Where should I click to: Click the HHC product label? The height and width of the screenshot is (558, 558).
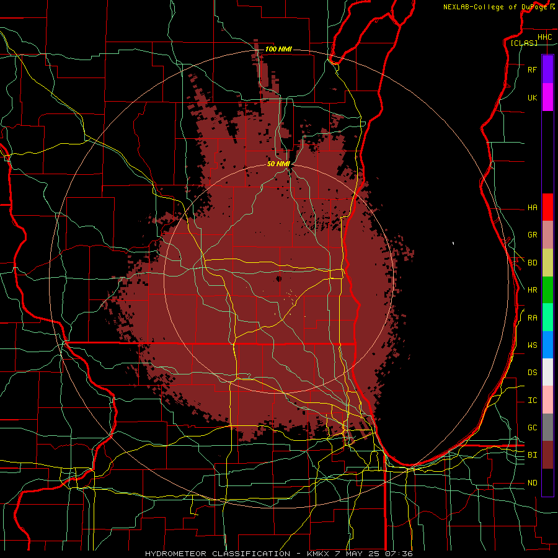pos(544,37)
